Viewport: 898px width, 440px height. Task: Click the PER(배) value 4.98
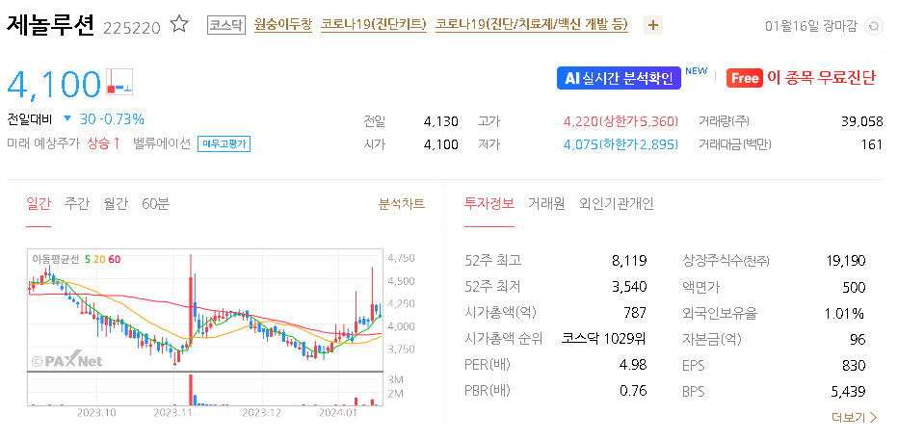pyautogui.click(x=633, y=365)
